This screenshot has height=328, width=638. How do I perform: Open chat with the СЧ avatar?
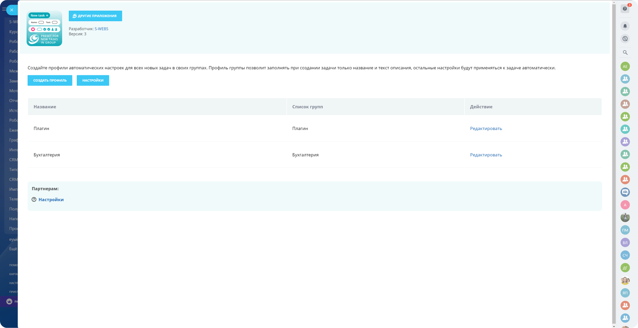pos(625,255)
